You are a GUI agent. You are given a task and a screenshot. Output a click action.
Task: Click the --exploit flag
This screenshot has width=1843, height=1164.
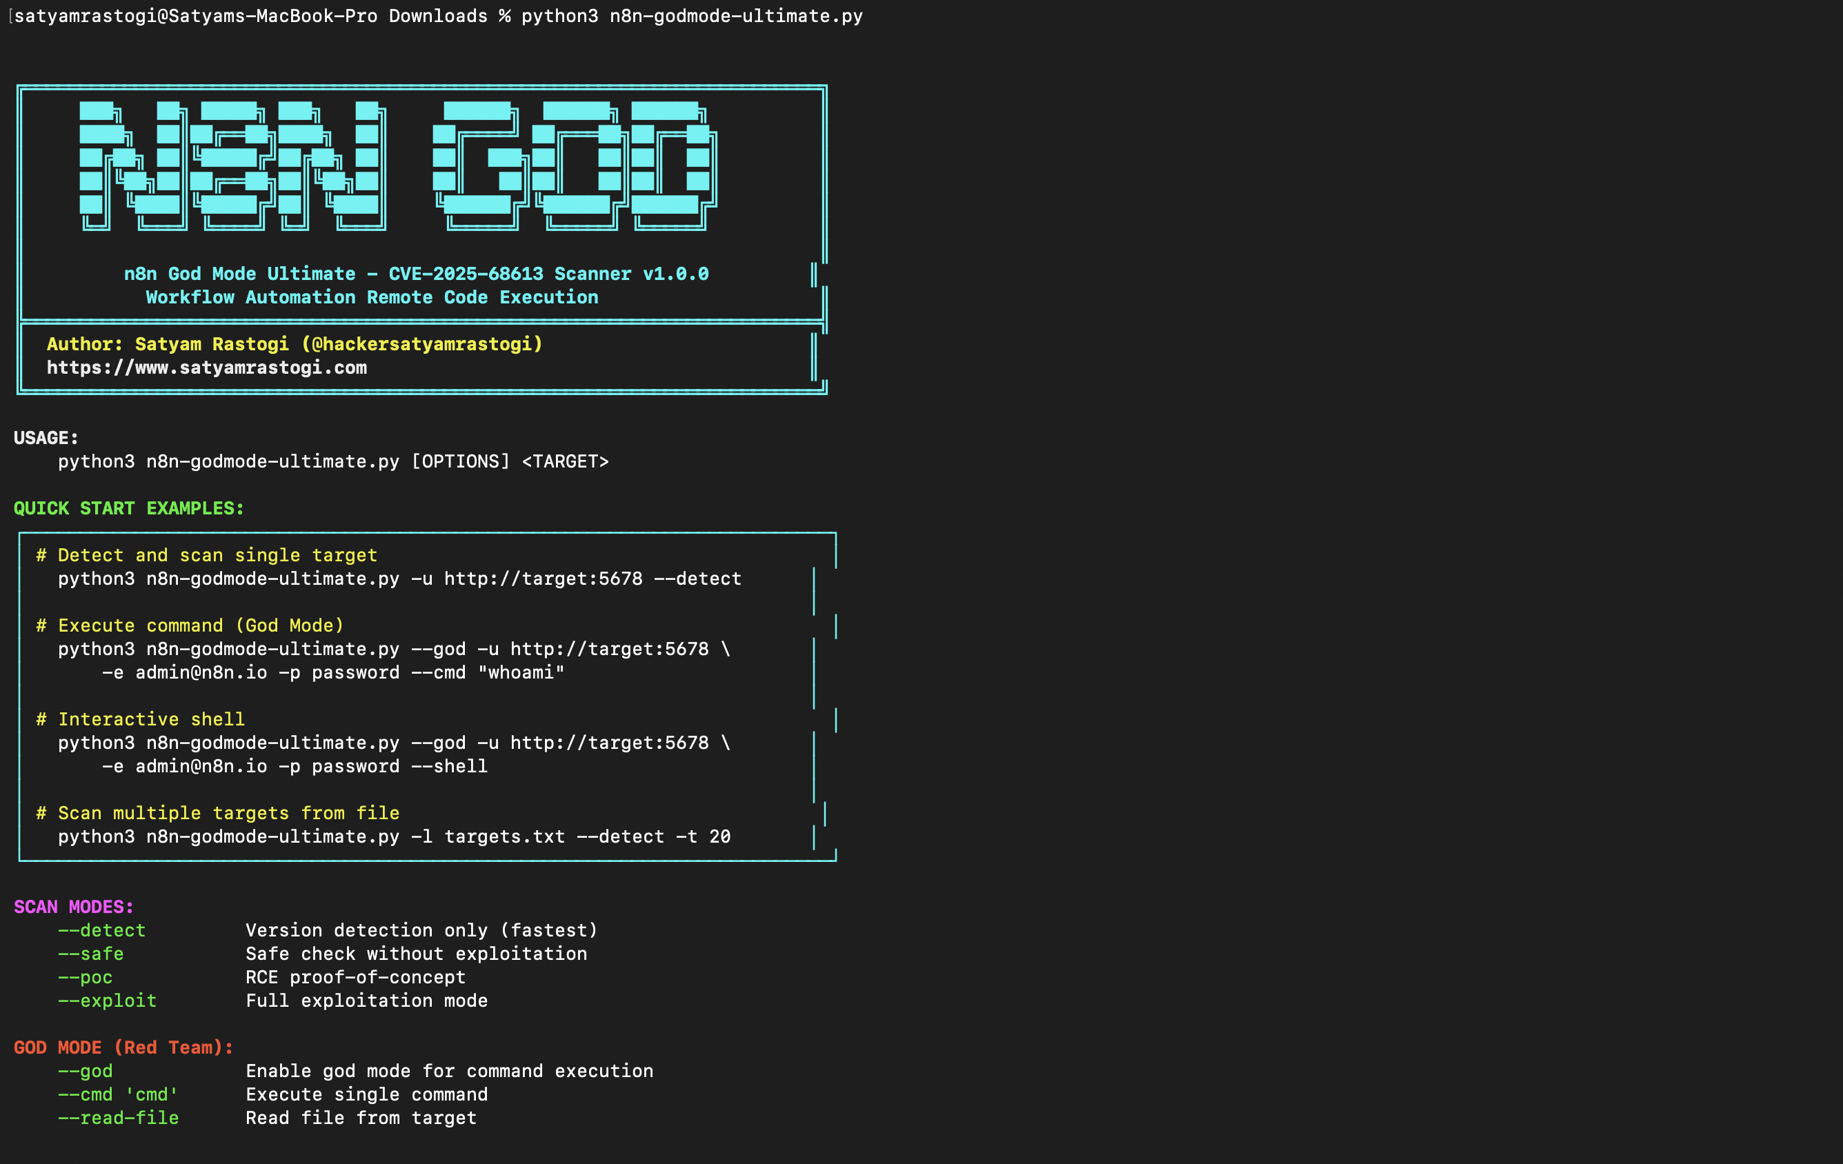[107, 1001]
